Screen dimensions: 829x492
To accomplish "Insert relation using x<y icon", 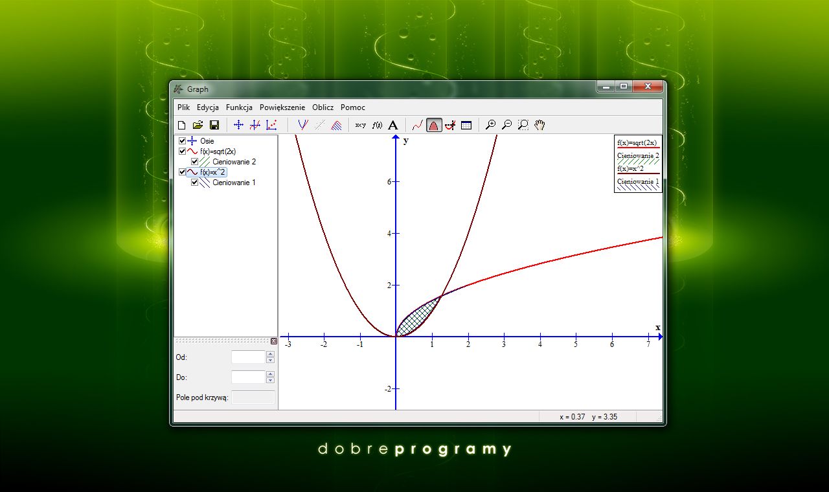I will (360, 125).
